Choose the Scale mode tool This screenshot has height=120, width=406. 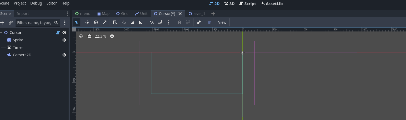coord(105,22)
